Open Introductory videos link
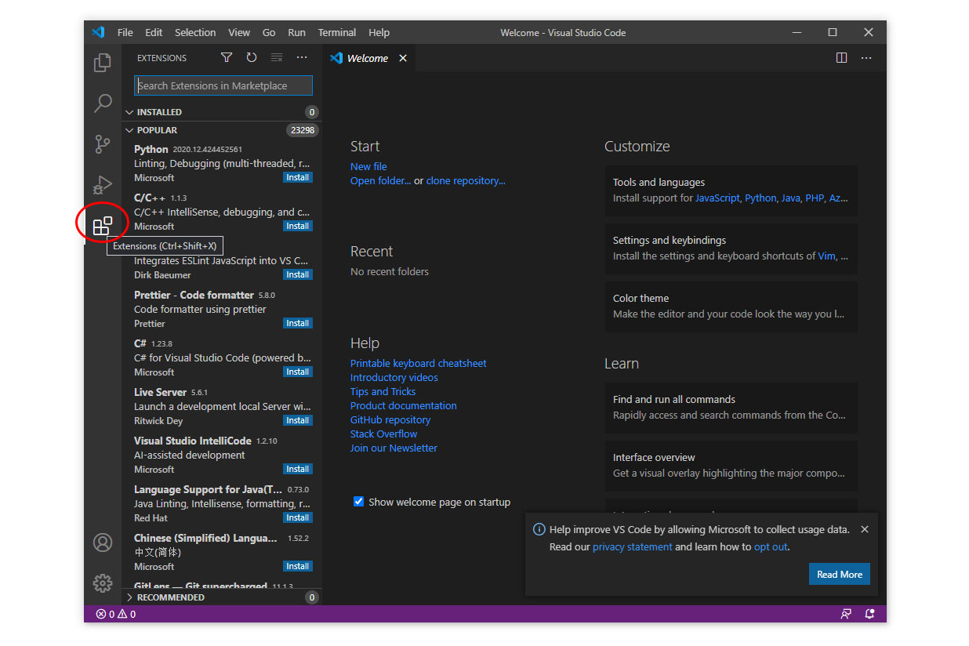 394,378
